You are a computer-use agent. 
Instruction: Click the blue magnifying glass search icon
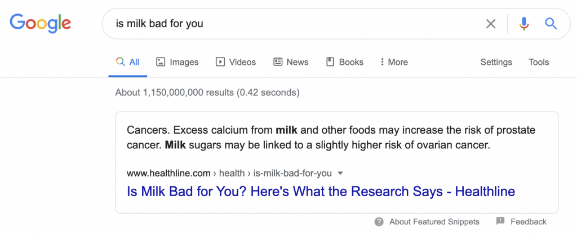click(x=551, y=24)
